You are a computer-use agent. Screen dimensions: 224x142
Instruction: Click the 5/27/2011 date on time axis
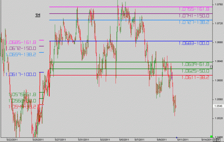[x=60, y=140]
